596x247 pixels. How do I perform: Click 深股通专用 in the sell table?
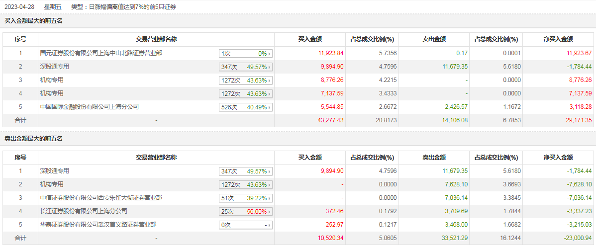click(55, 170)
